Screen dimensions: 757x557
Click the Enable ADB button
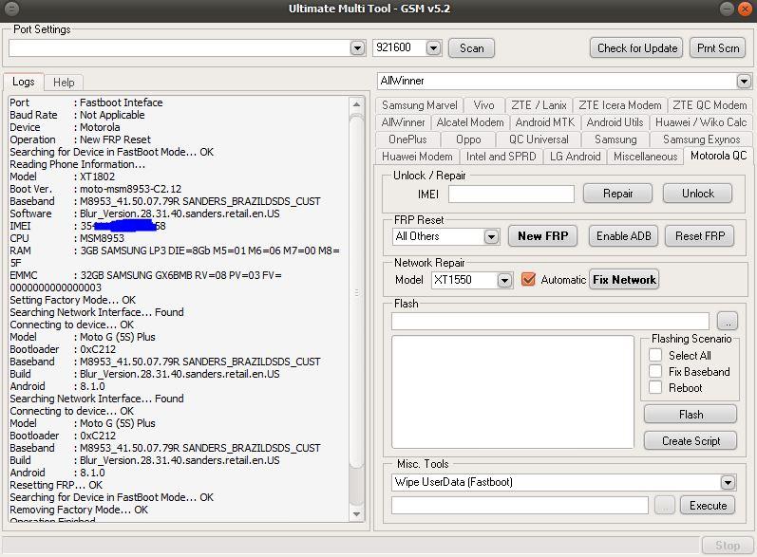click(623, 236)
